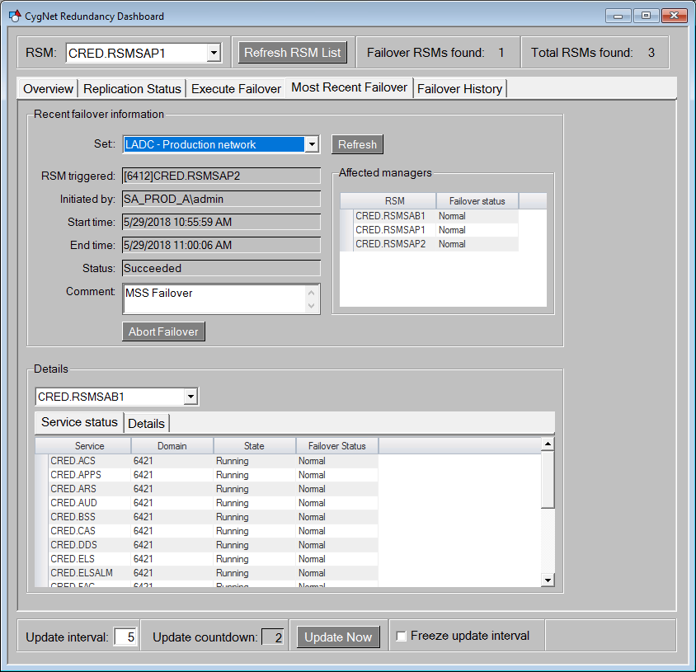Open the RSM combo box dropdown arrow
The height and width of the screenshot is (672, 696).
point(214,53)
